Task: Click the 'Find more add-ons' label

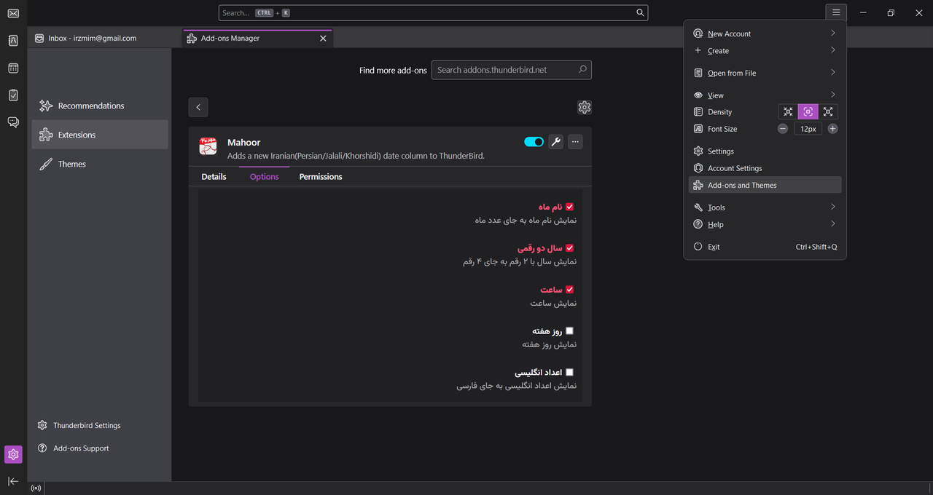Action: (x=392, y=71)
